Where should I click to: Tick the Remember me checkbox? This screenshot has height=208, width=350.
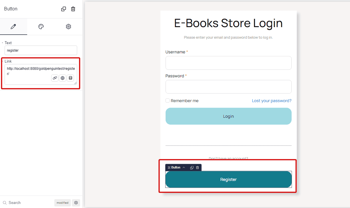pos(168,101)
